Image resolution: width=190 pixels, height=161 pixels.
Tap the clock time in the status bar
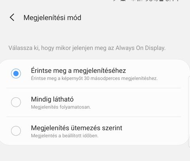click(172, 0)
